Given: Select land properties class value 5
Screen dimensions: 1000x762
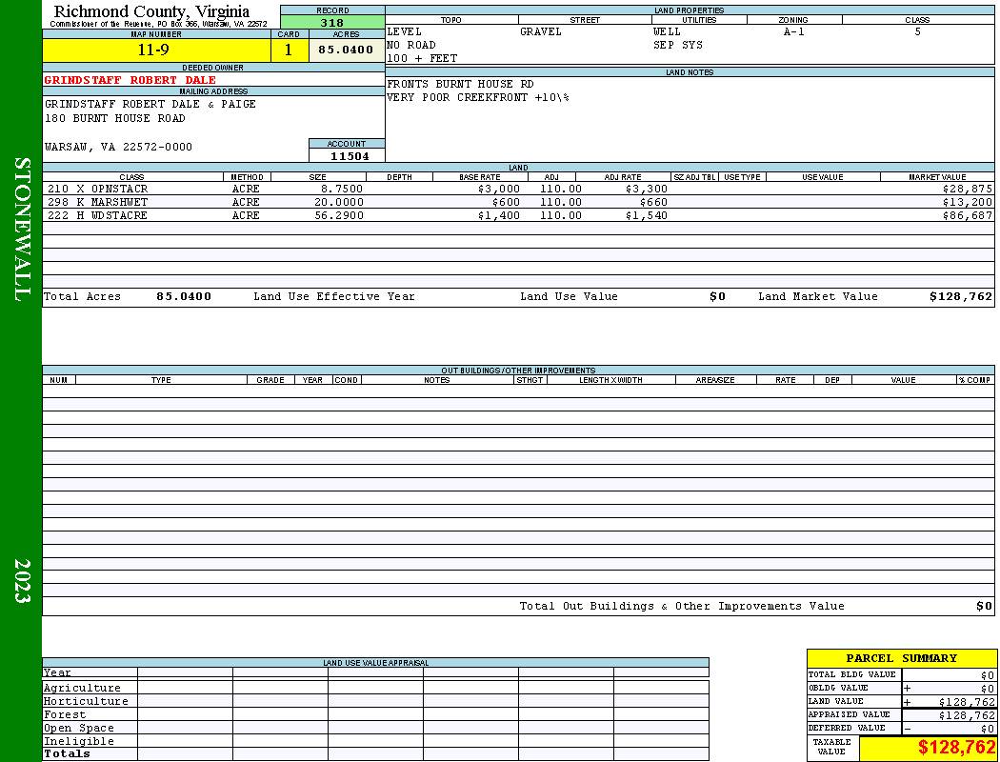Looking at the screenshot, I should pyautogui.click(x=918, y=31).
